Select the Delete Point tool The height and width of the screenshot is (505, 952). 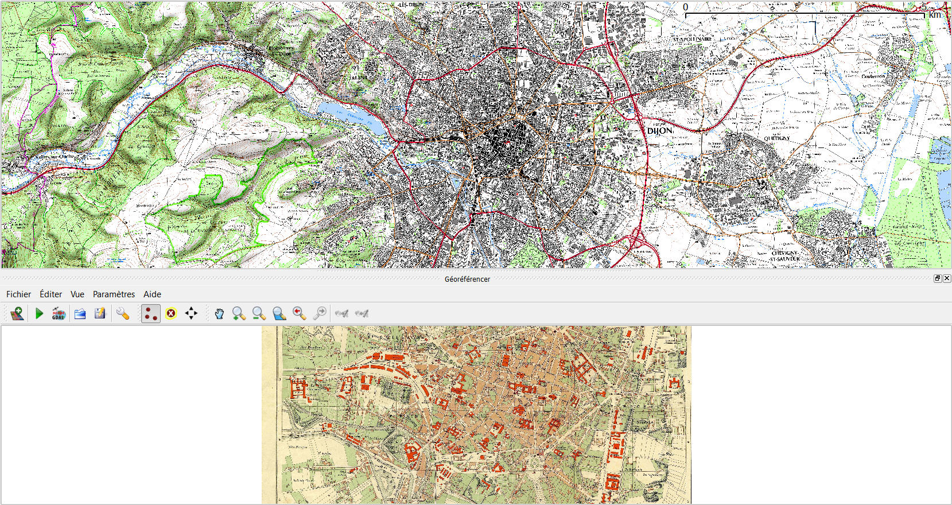pos(171,313)
